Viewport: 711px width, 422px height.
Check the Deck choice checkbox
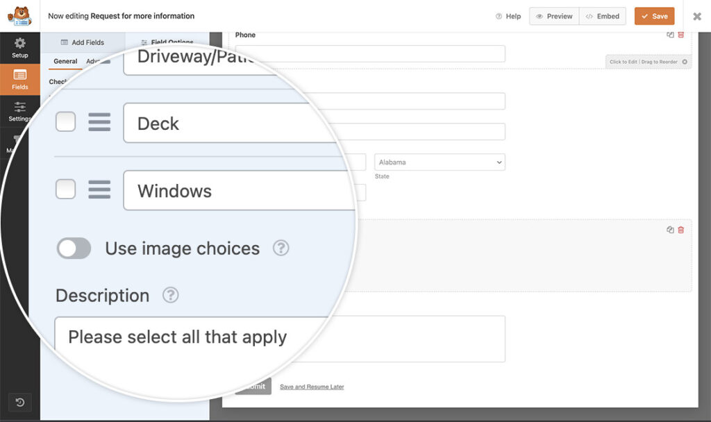[x=65, y=121]
